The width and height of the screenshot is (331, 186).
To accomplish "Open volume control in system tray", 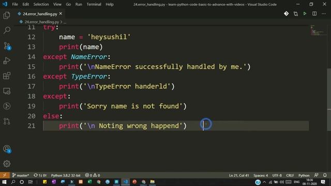I will tap(281, 182).
